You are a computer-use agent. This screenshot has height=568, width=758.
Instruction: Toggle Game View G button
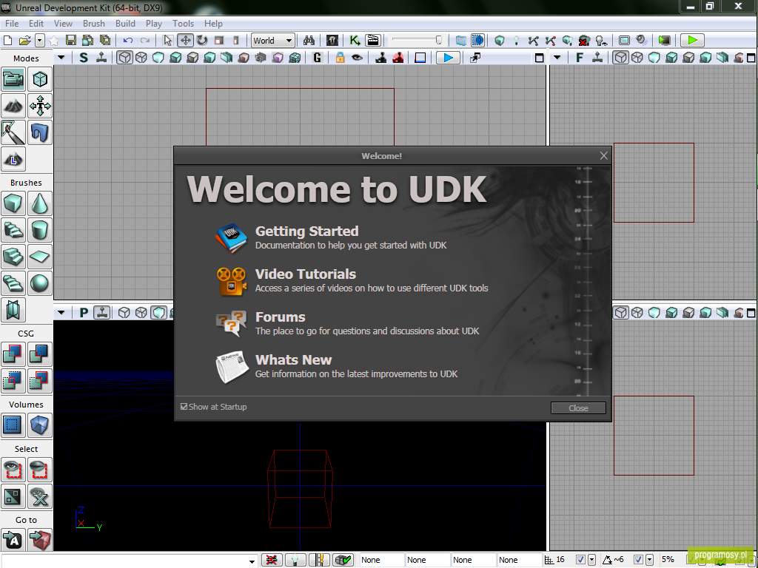click(x=317, y=58)
